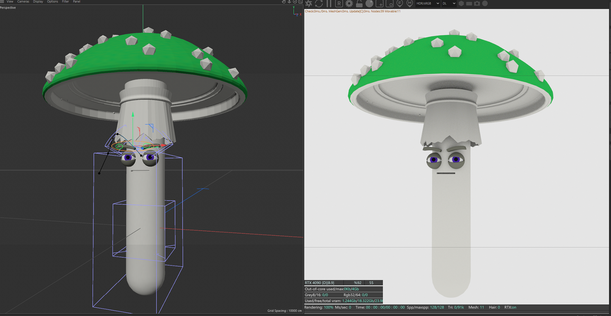
Task: Click the Grid Spacing : 10000 cm readout
Action: (284, 311)
